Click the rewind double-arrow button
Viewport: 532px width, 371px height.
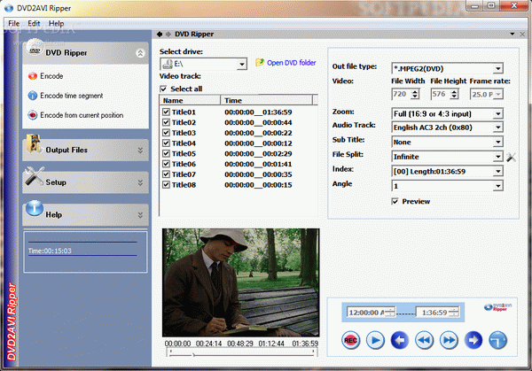425,340
